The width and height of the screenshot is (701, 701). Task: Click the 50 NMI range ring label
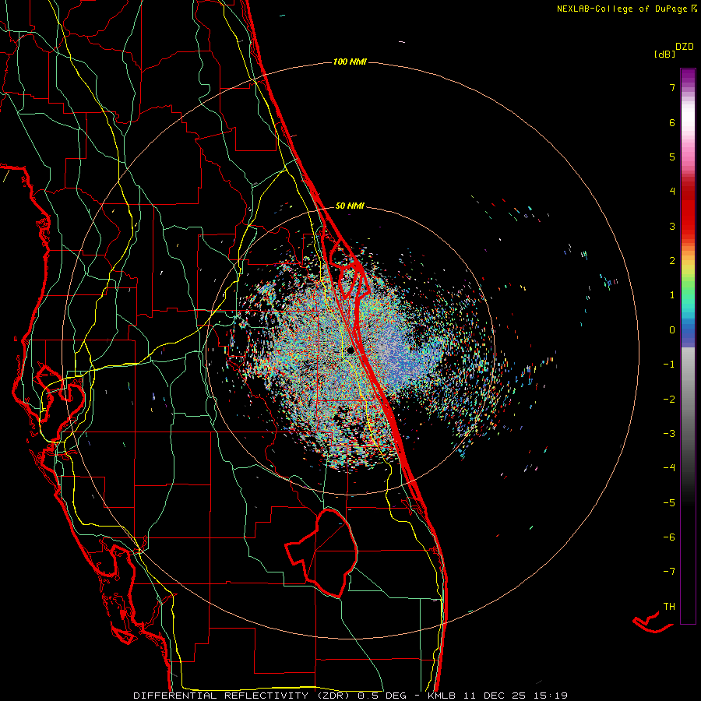tap(350, 206)
